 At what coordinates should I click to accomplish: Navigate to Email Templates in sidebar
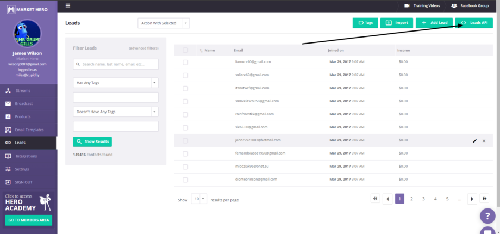pyautogui.click(x=28, y=130)
